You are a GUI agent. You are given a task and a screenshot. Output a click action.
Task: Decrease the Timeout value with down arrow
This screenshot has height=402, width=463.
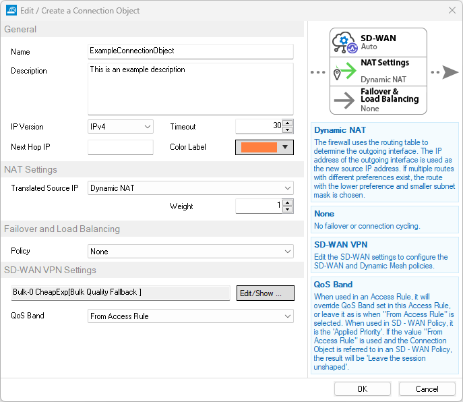point(288,130)
